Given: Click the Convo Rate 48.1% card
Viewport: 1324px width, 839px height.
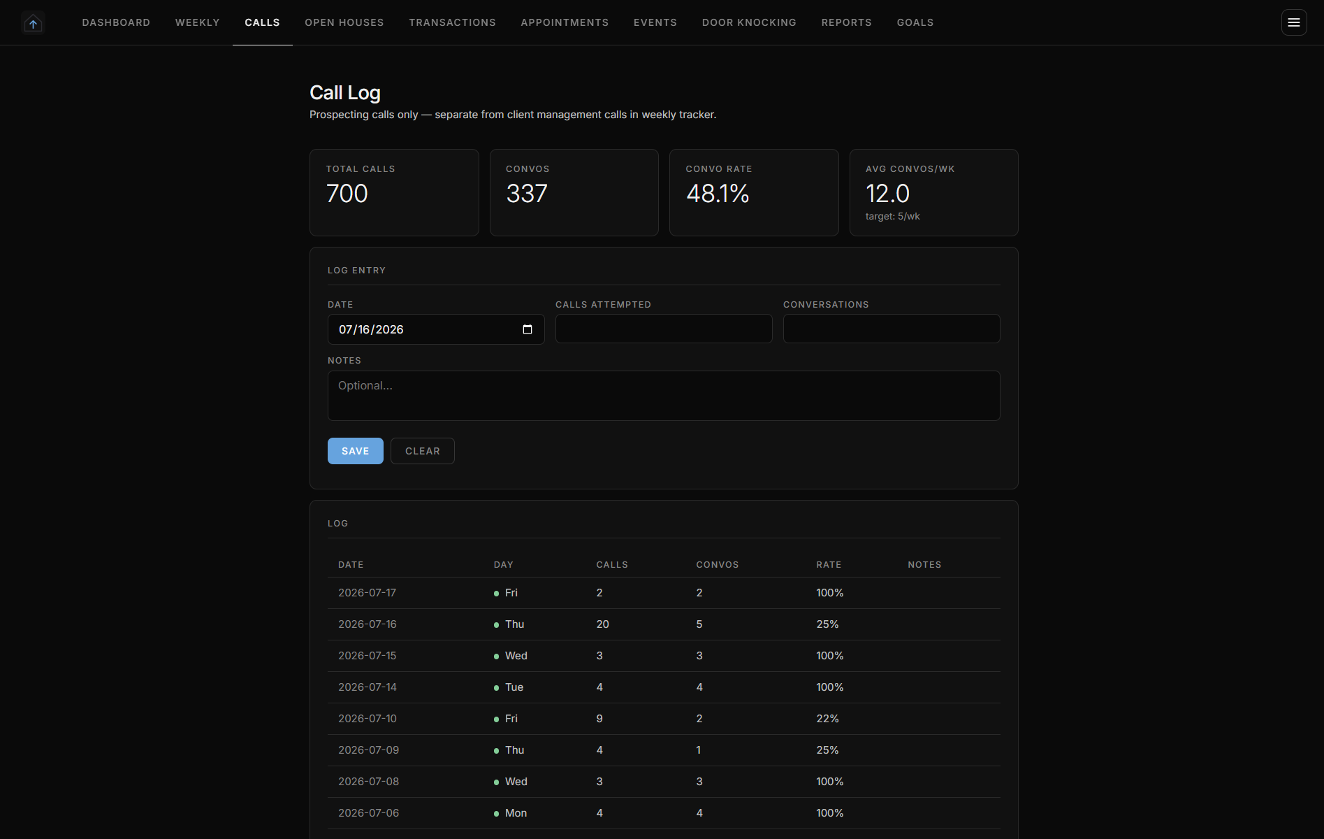Looking at the screenshot, I should (x=754, y=192).
